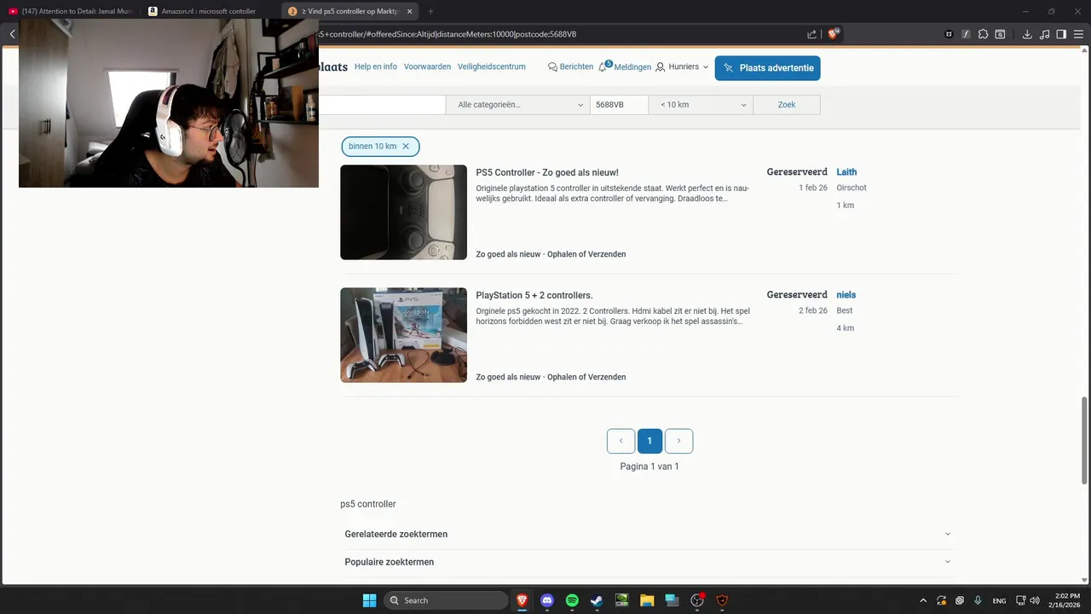Click the taskbar app icon right of File Explorer

click(x=672, y=600)
